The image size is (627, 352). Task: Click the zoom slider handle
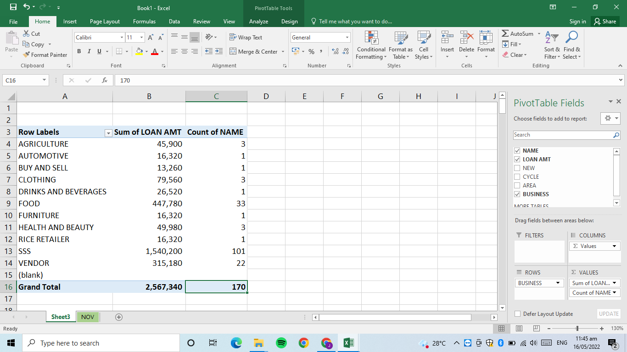[x=577, y=329]
